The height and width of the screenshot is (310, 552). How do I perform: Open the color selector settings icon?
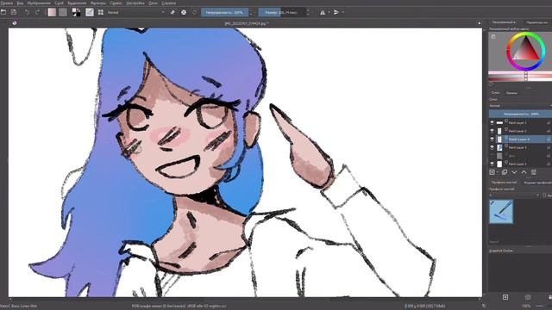pos(493,36)
